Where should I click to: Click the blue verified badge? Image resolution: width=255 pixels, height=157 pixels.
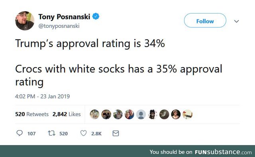[x=96, y=16]
